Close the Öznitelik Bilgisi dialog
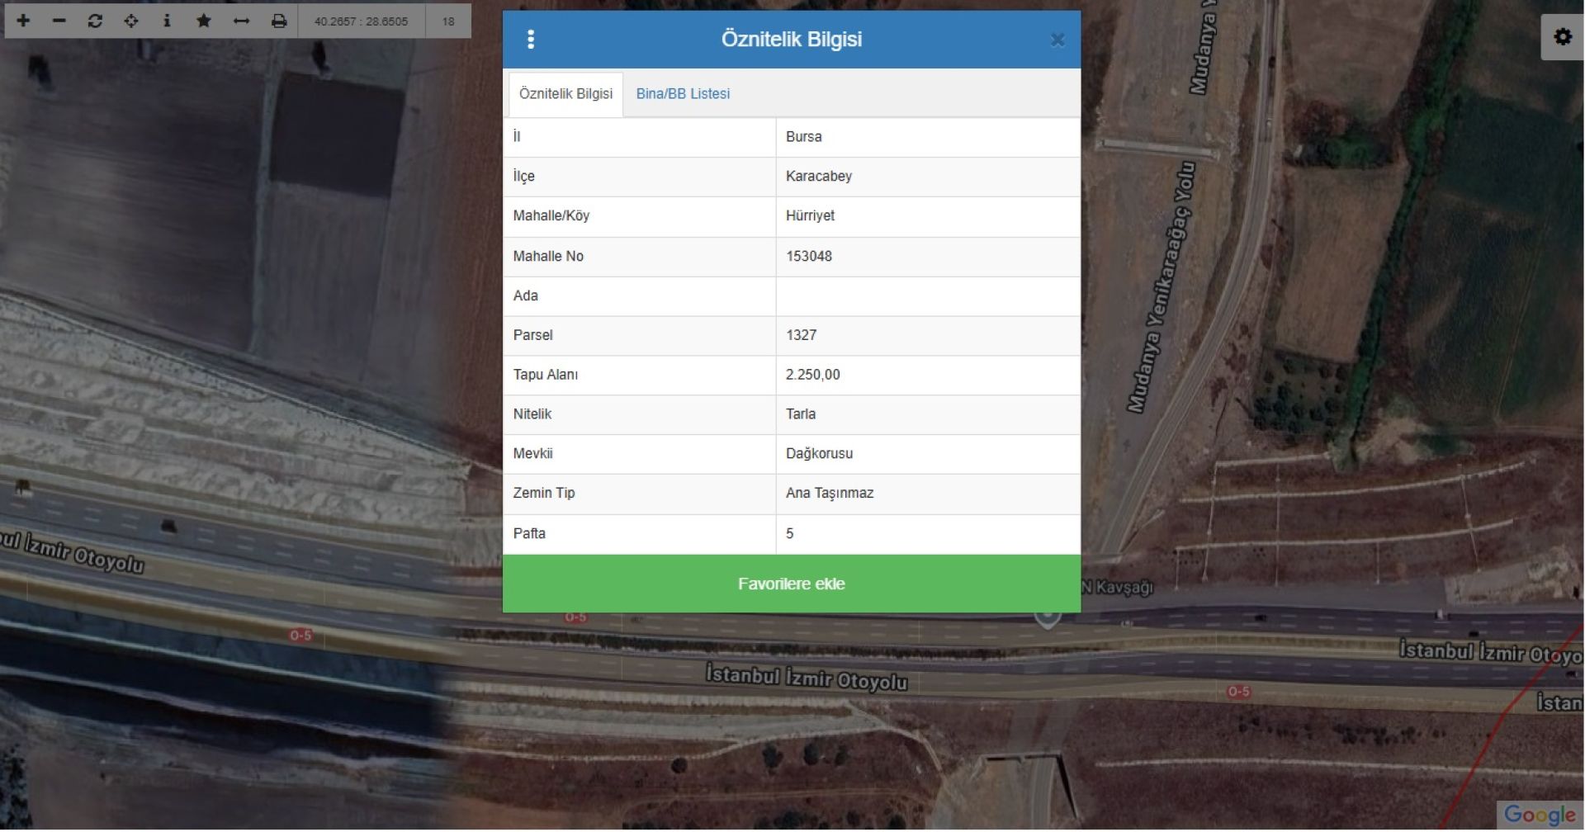This screenshot has width=1585, height=832. [1057, 40]
